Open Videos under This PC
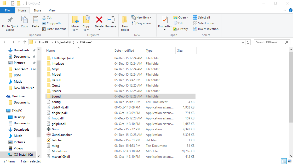Viewport: 293px width, 164px height. [18, 148]
